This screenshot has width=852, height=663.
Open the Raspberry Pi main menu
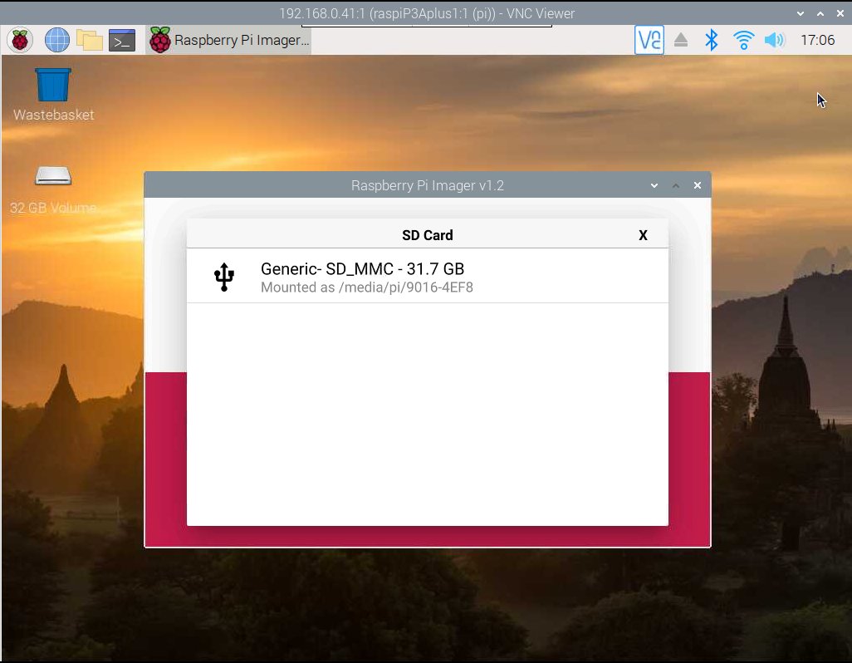coord(20,40)
